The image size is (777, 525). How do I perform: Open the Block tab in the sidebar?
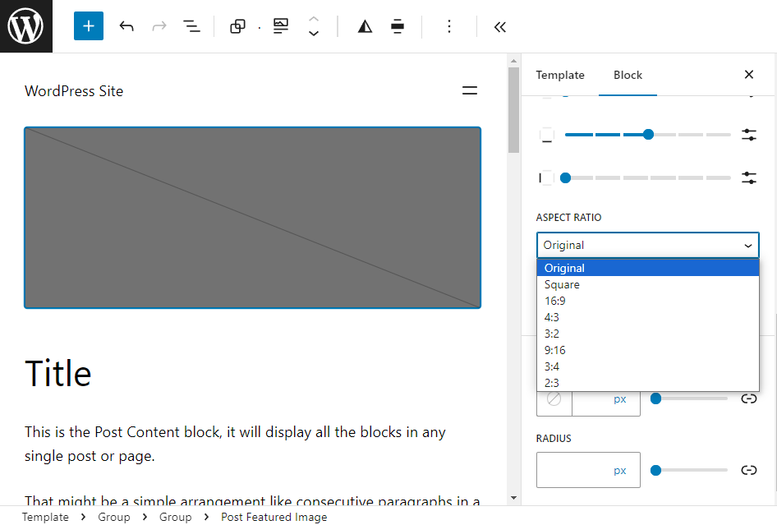pyautogui.click(x=628, y=75)
